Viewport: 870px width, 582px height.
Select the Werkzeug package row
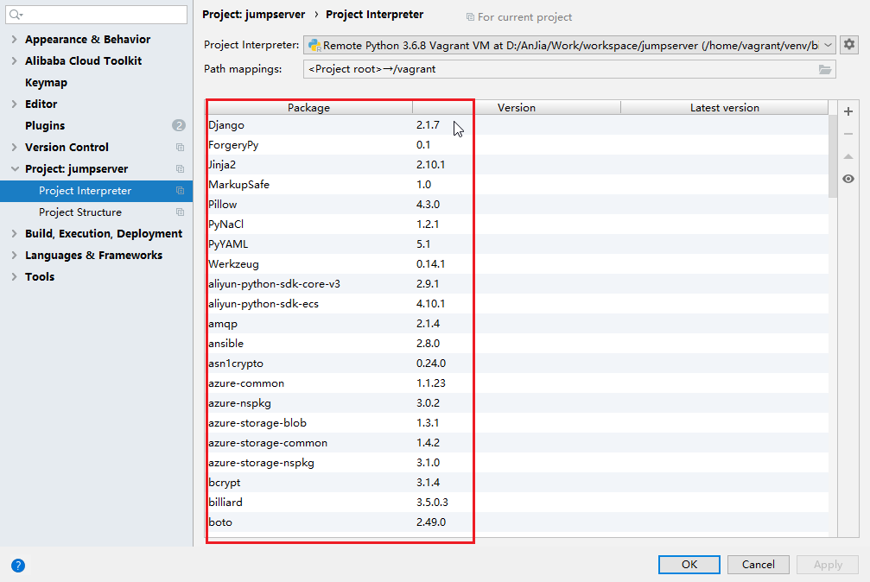518,264
